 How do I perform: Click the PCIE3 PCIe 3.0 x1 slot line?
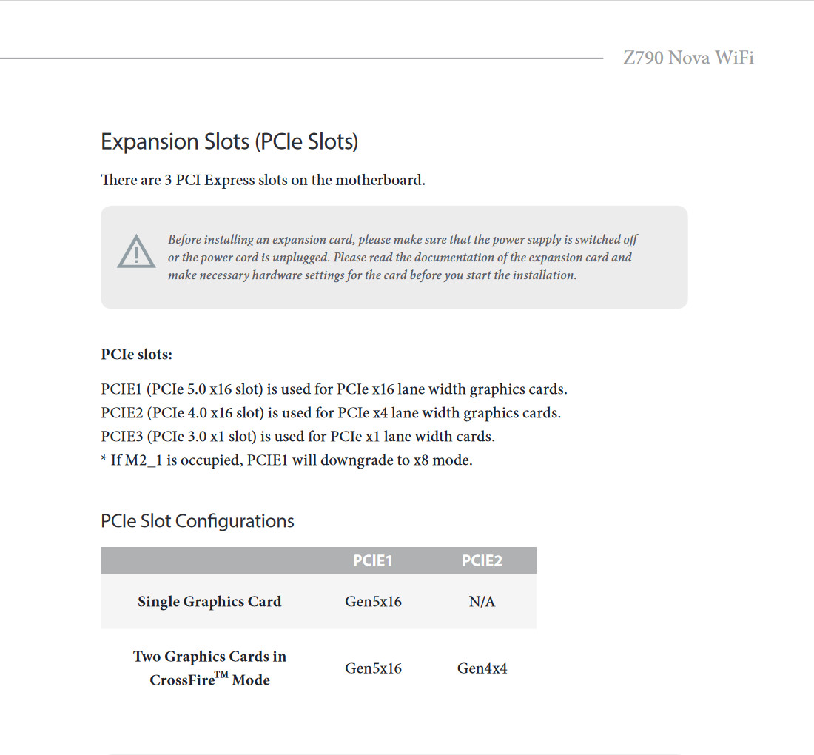pyautogui.click(x=297, y=437)
